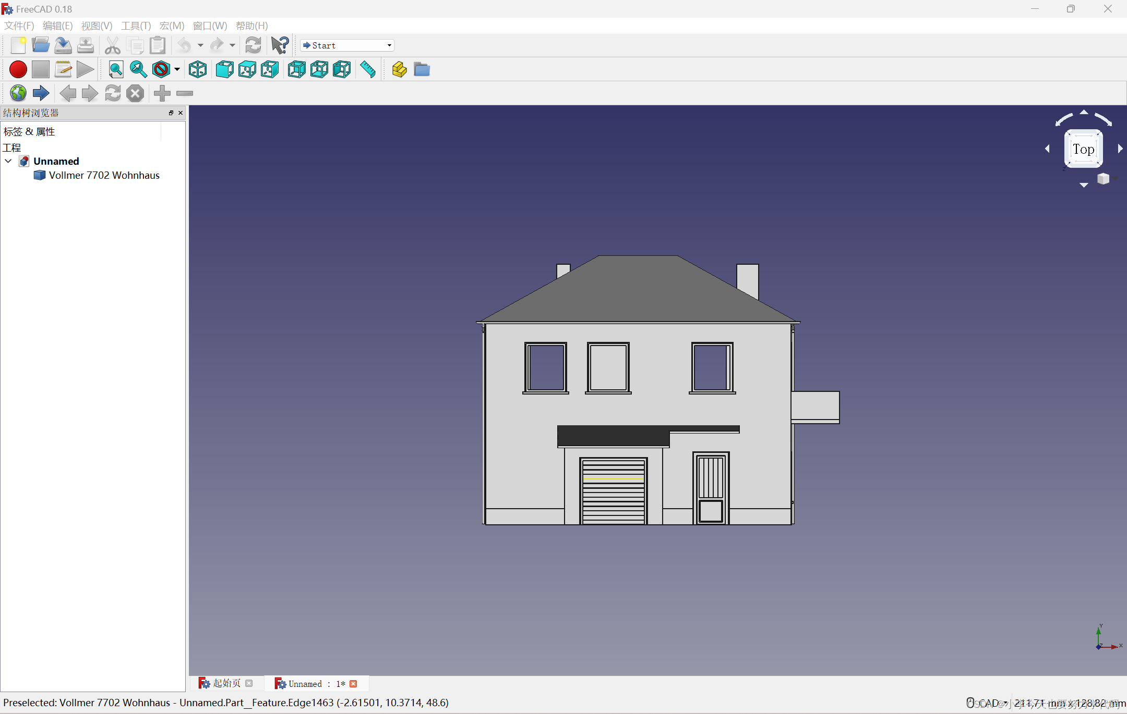Click the Create part yellow icon
This screenshot has width=1127, height=714.
(x=399, y=69)
